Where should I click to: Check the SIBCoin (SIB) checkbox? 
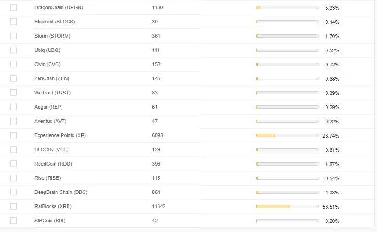coord(13,221)
